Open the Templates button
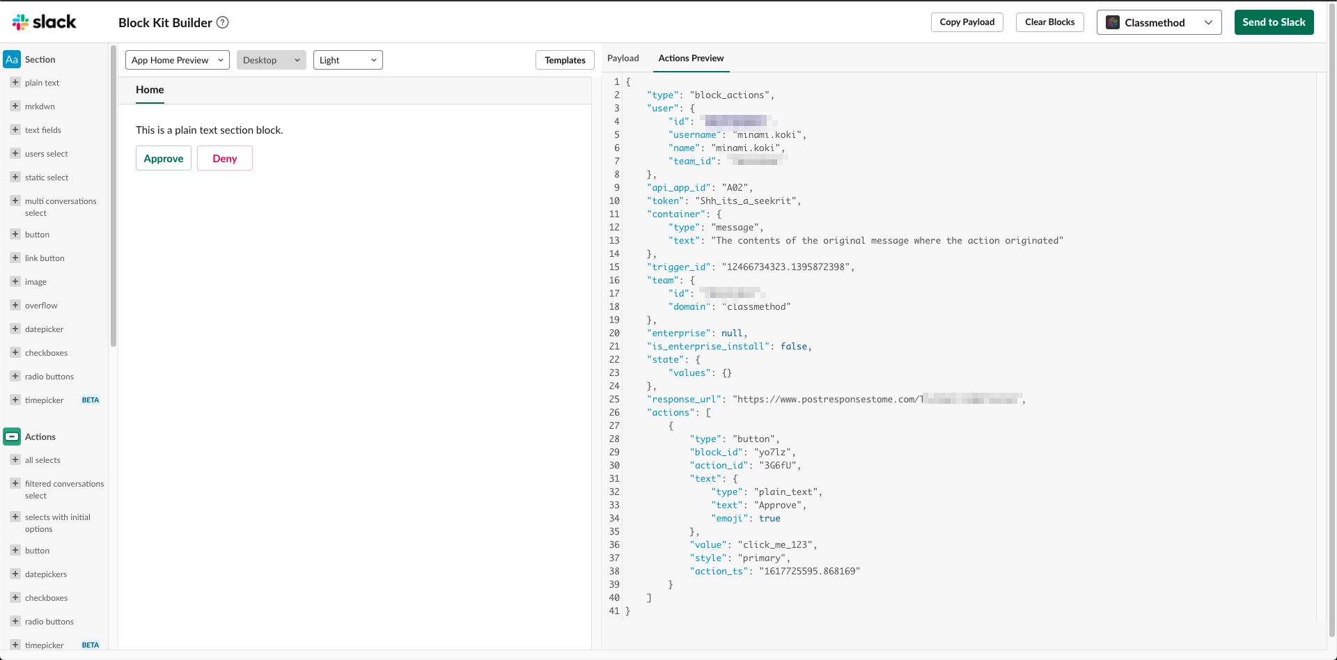Screen dimensions: 1337x660 pyautogui.click(x=565, y=61)
